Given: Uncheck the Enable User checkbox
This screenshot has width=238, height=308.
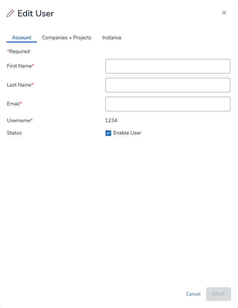Looking at the screenshot, I should 108,133.
